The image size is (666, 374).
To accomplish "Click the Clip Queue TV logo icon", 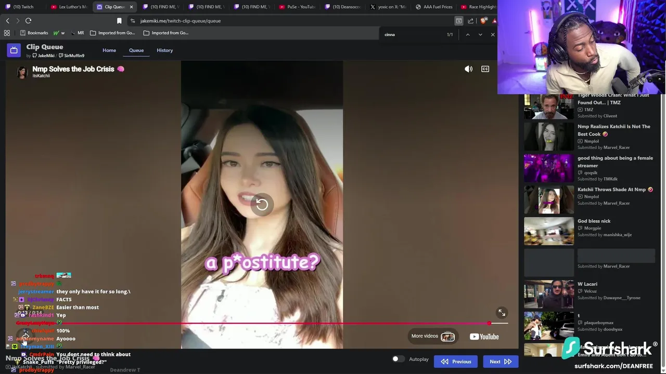I will coord(14,50).
